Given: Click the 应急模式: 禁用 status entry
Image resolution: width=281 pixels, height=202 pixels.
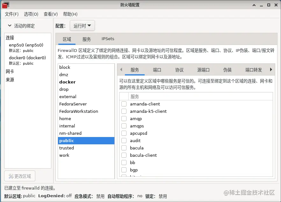Looking at the screenshot, I should coord(90,196).
